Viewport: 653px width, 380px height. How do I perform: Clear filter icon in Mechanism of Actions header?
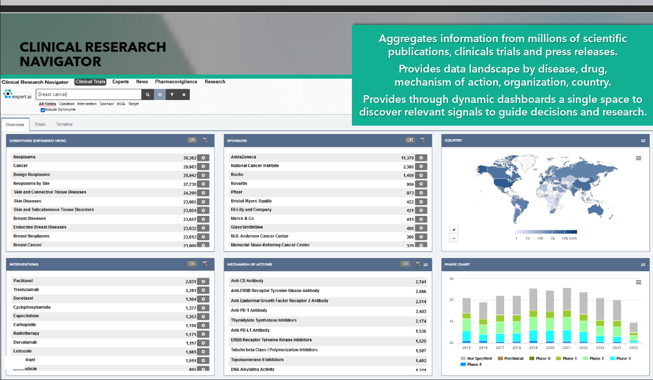[x=418, y=264]
